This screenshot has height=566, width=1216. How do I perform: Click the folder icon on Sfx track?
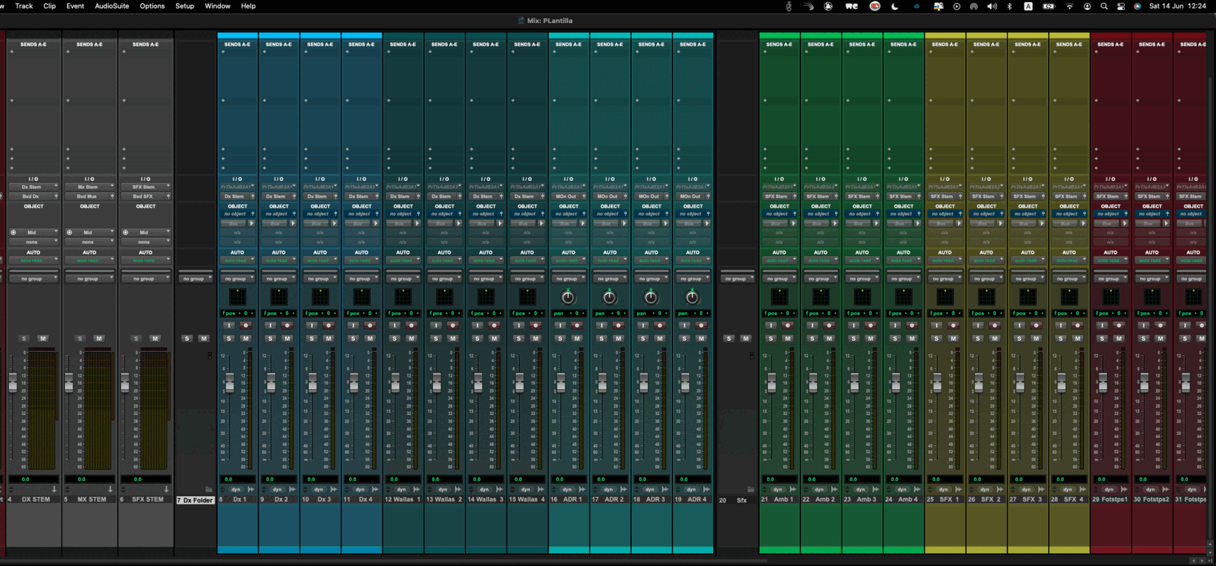(x=751, y=489)
